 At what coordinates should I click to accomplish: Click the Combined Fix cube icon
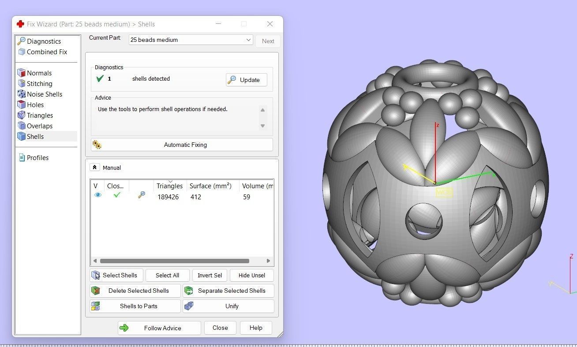click(21, 52)
